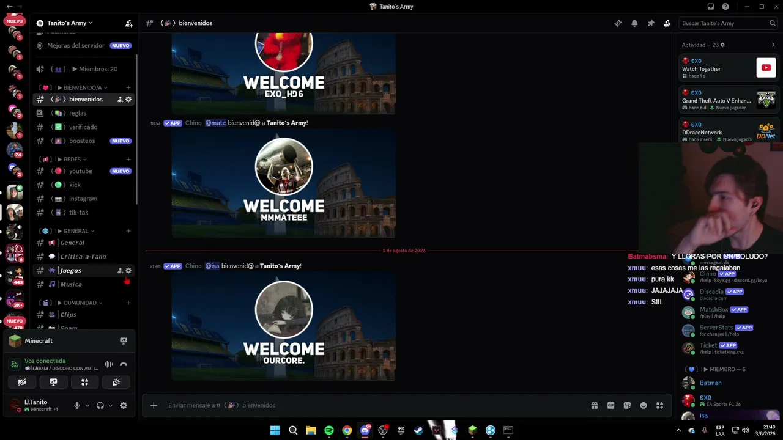Click the Buscar Tanito's Army search field
The height and width of the screenshot is (440, 783).
pyautogui.click(x=729, y=23)
